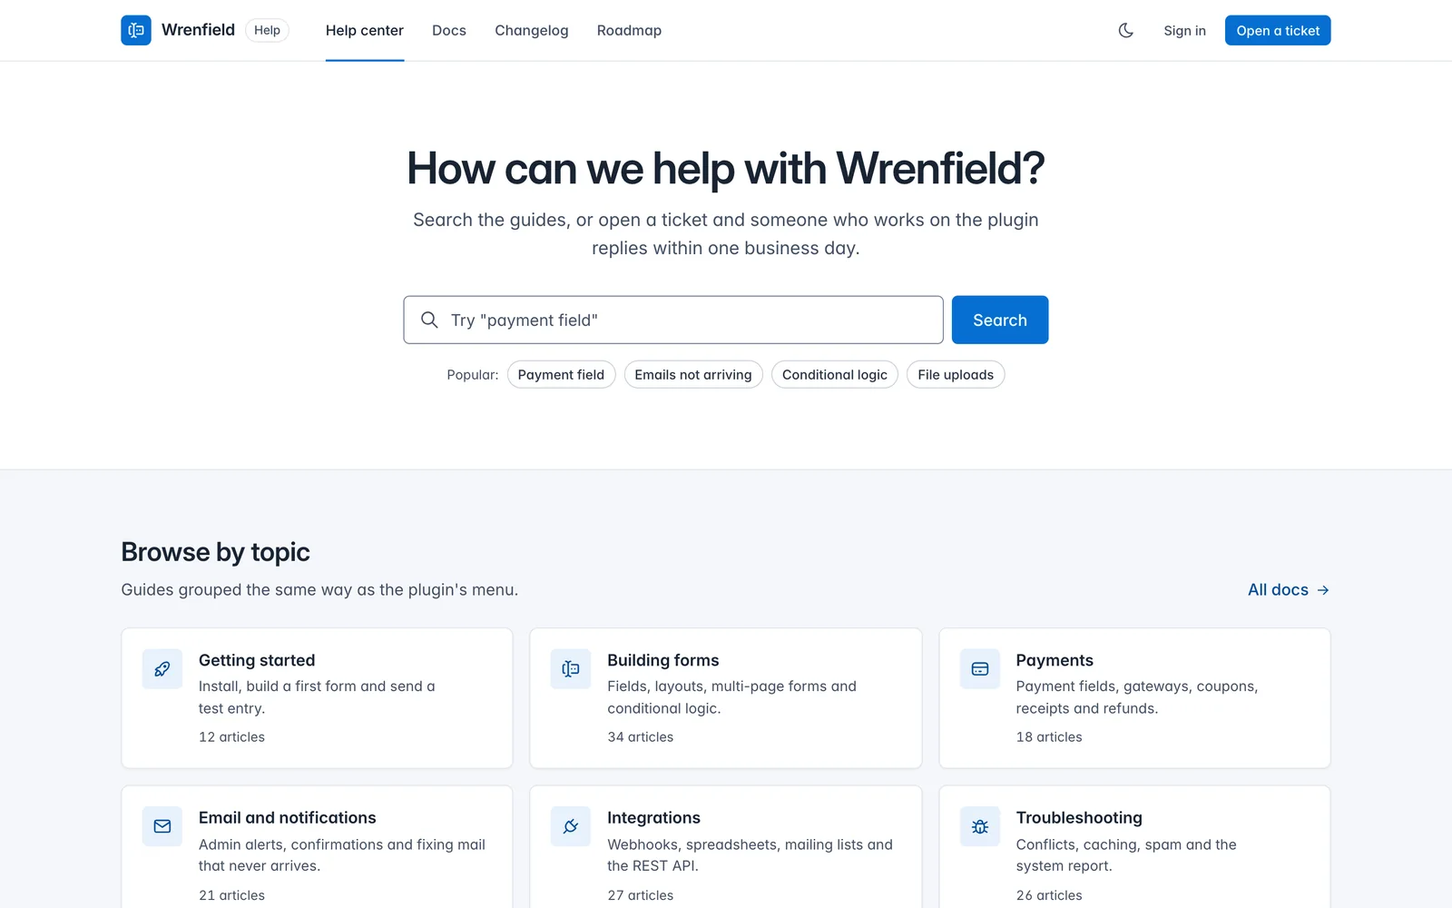The image size is (1452, 908).
Task: Select the Emails not arriving chip
Action: click(x=693, y=374)
